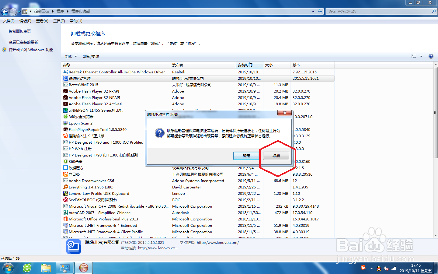Image resolution: width=438 pixels, height=274 pixels.
Task: Click the 搜狗输入法 entry icon
Action: [65, 136]
